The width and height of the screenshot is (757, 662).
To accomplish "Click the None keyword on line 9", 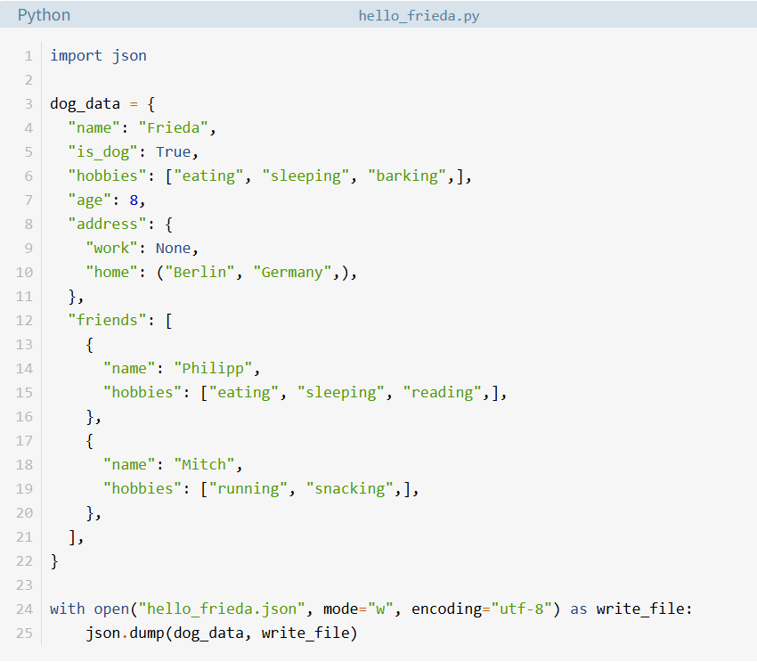I will click(173, 249).
